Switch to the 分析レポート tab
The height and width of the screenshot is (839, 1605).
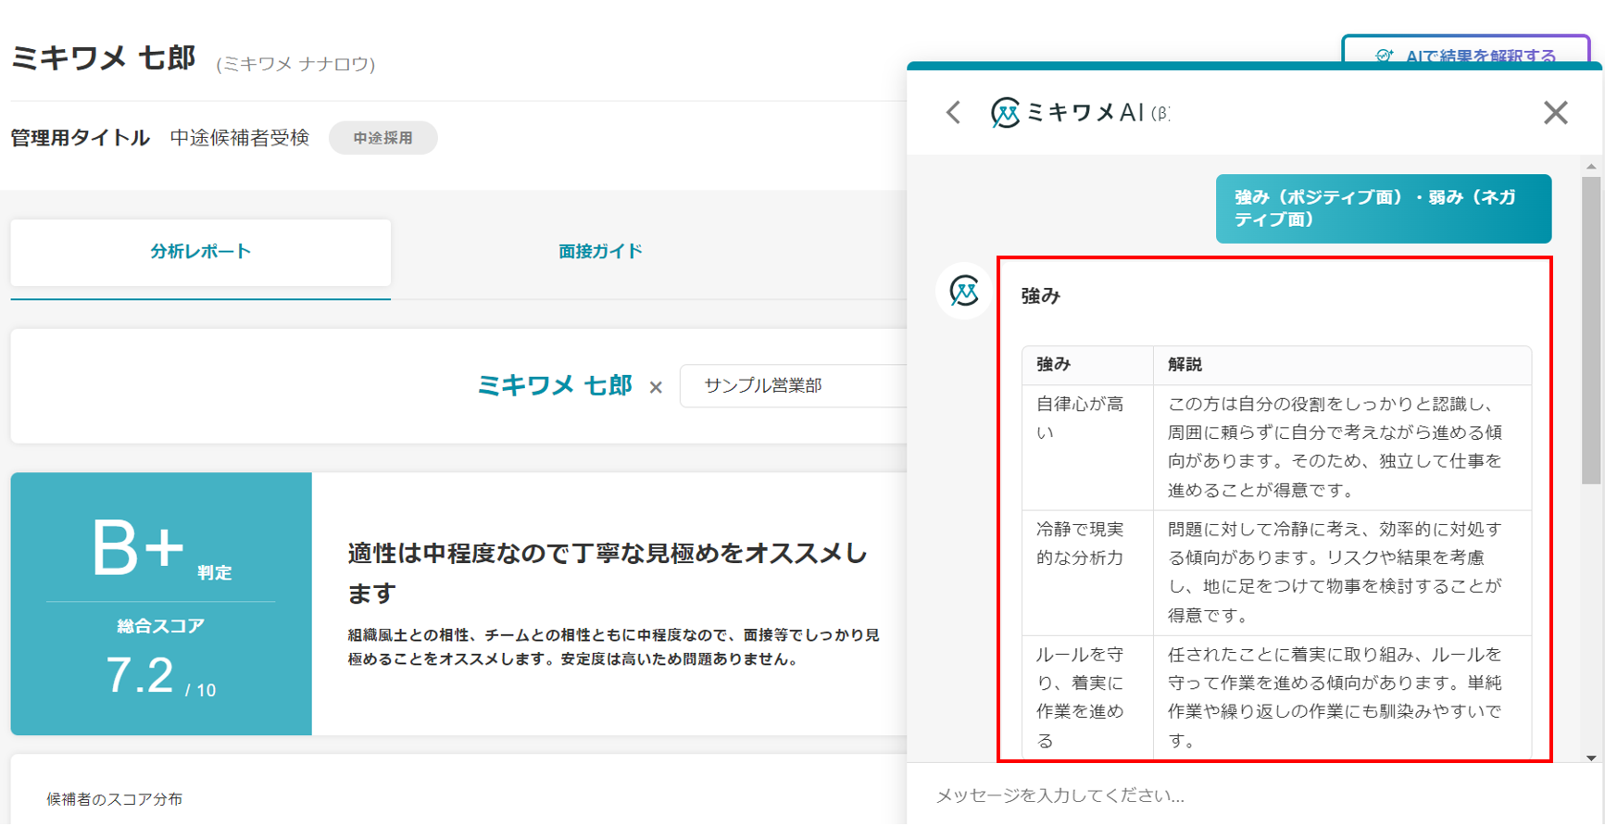[x=200, y=252]
